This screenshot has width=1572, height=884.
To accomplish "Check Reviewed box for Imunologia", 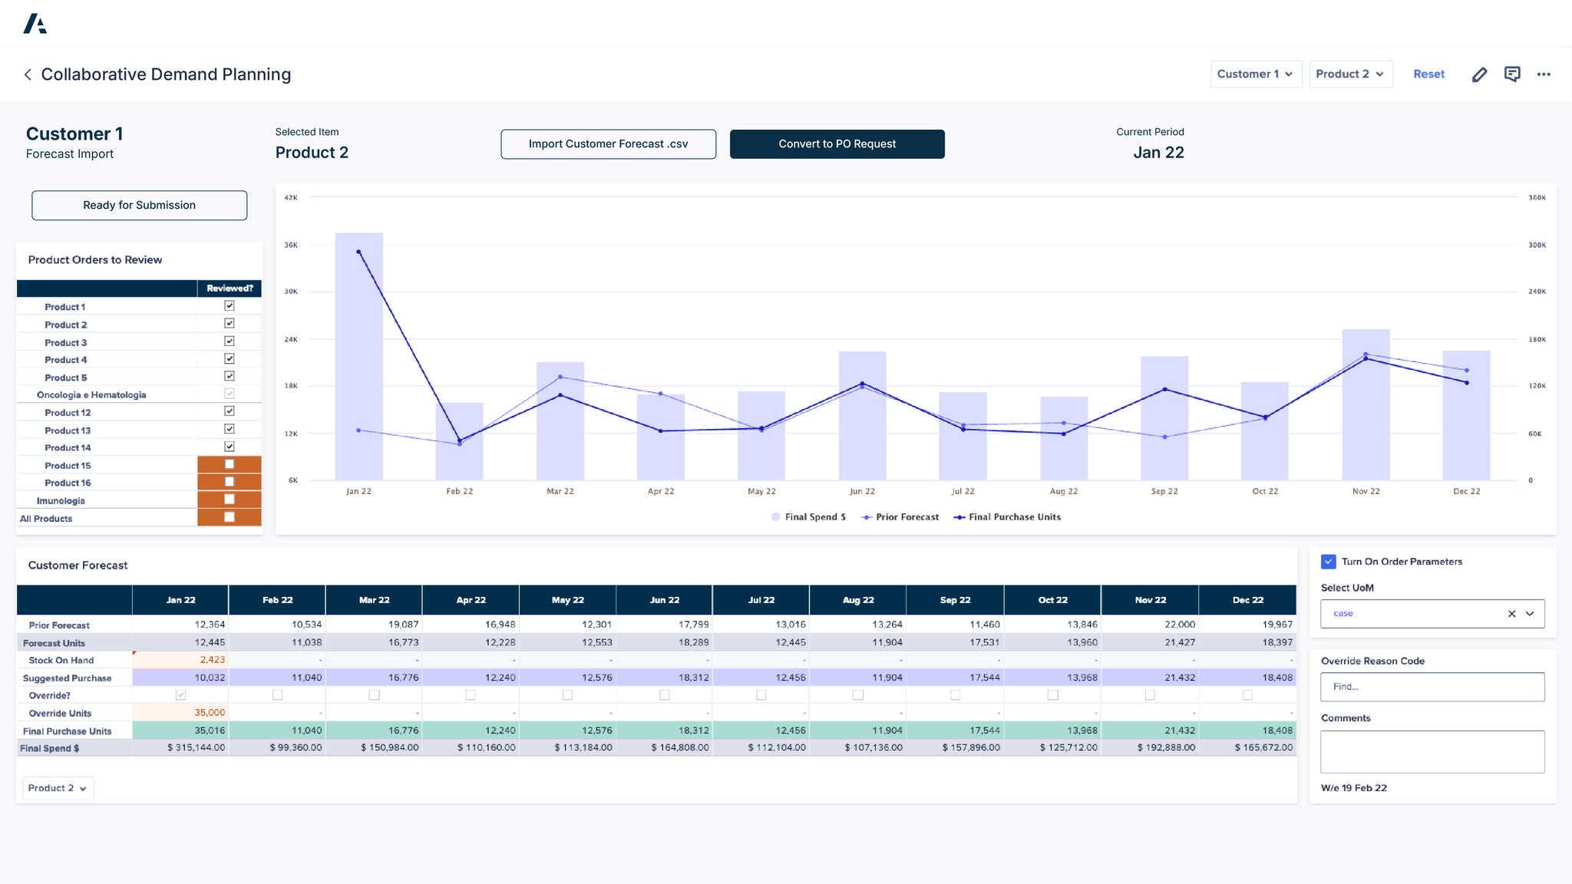I will [x=229, y=500].
